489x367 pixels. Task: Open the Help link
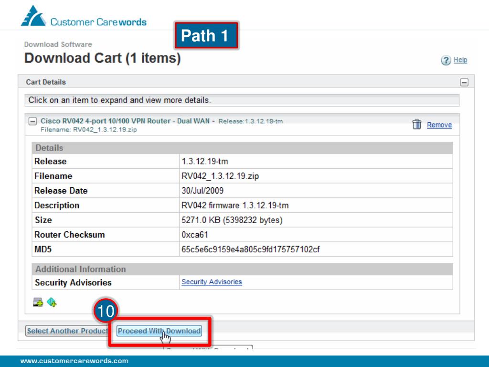click(460, 60)
